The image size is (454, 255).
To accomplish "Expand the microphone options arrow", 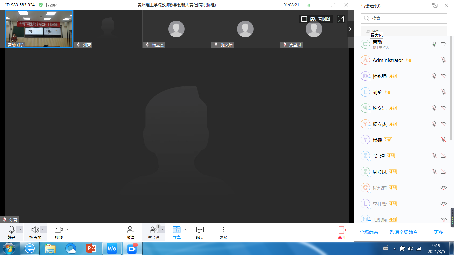I will tap(20, 230).
